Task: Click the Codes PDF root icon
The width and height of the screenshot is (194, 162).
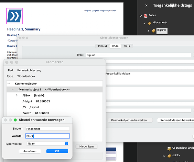Action: (145, 16)
